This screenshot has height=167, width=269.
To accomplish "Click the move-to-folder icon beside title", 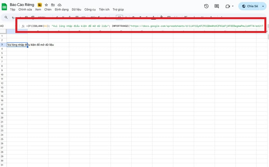I will coord(53,5).
